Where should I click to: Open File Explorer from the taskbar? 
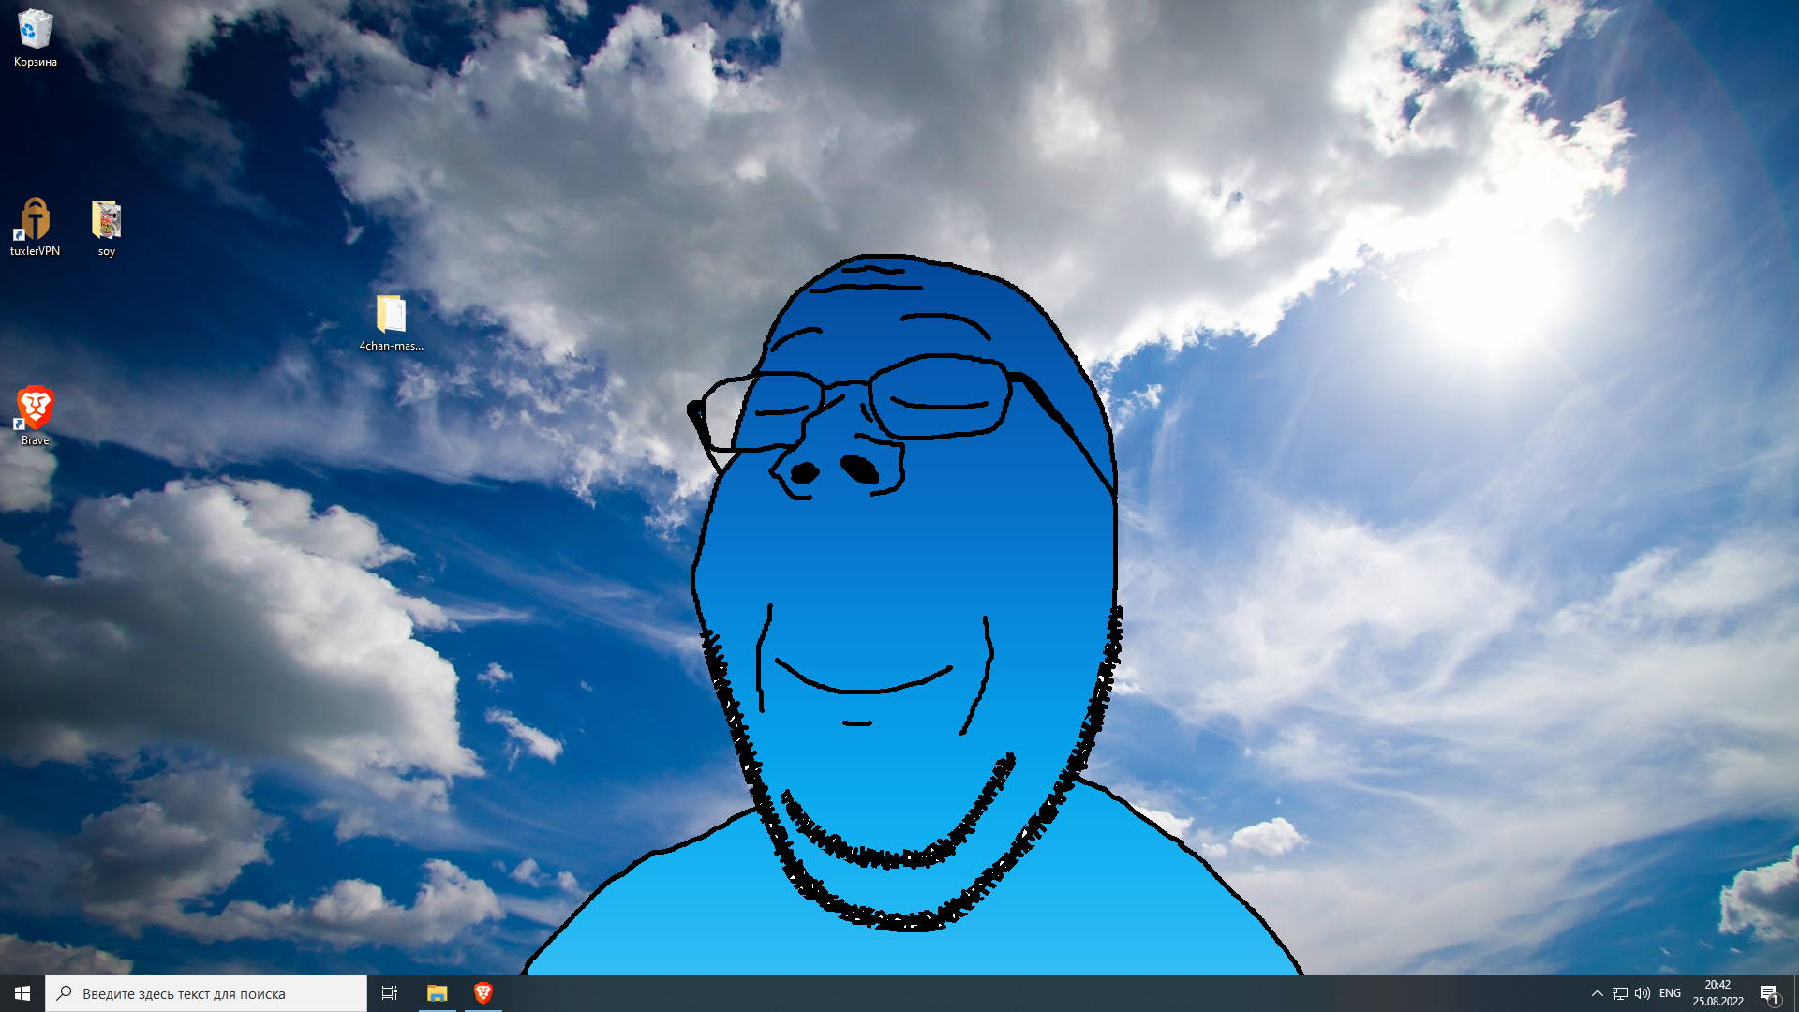[437, 993]
